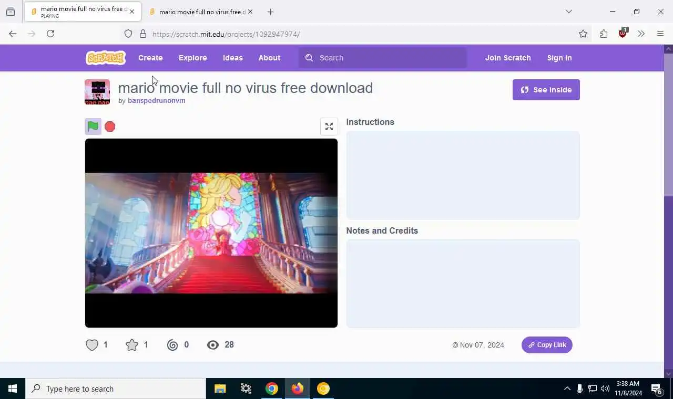Viewport: 673px width, 399px height.
Task: Open the Firefox hamburger application menu
Action: click(x=660, y=34)
